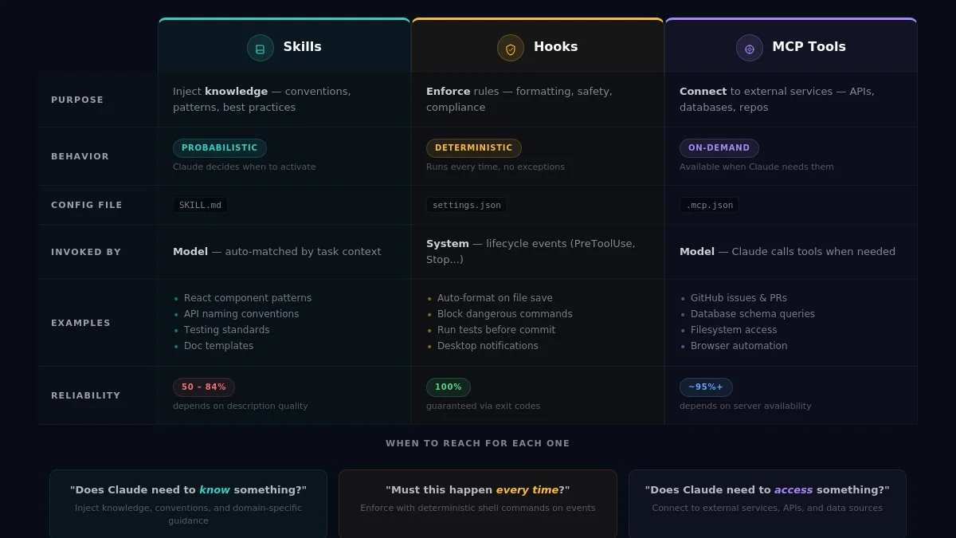Click "Available when Claude needs them" text
Image resolution: width=956 pixels, height=538 pixels.
757,167
